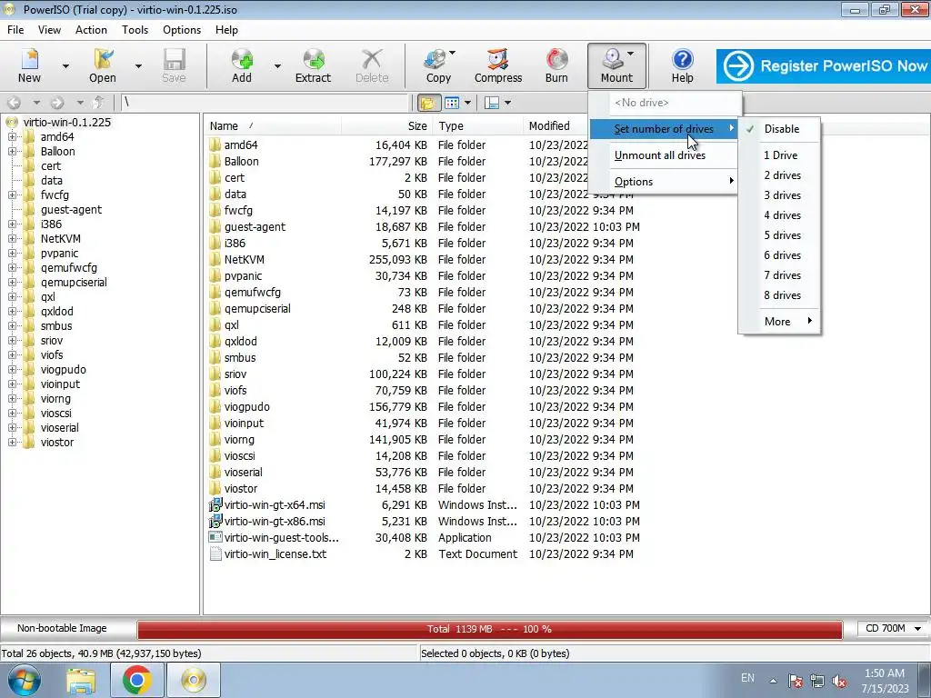Select virtio-win_license.txt file

275,554
